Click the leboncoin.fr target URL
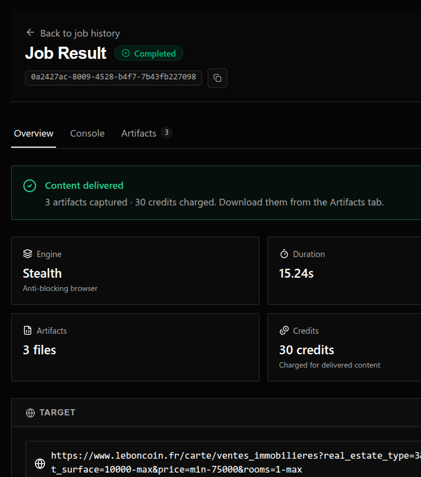The image size is (421, 477). [x=235, y=463]
